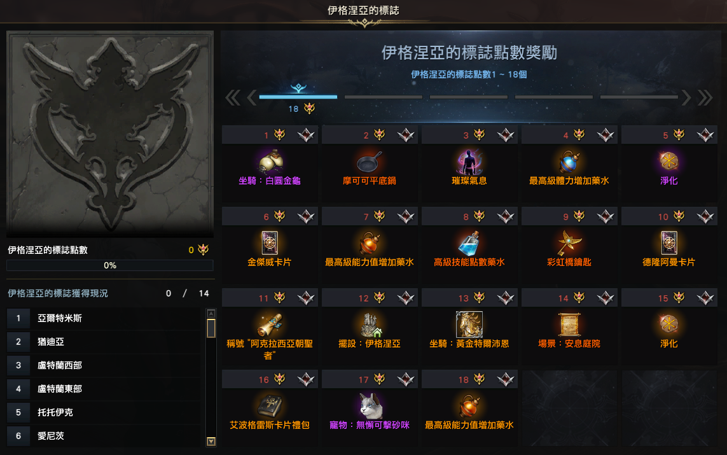Click the 金傑威卡片 card icon
This screenshot has width=727, height=455.
pos(270,242)
